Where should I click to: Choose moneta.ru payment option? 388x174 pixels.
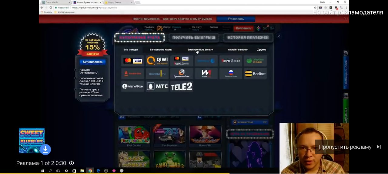point(157,73)
